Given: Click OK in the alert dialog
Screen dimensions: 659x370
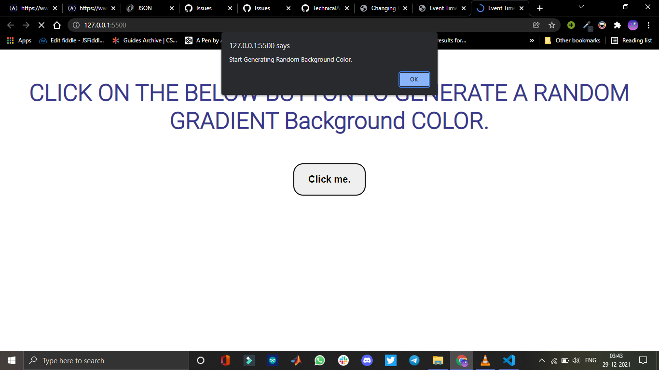Looking at the screenshot, I should (414, 79).
